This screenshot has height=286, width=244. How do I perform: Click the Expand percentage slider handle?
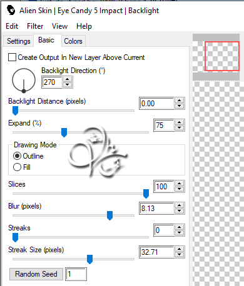[64, 132]
